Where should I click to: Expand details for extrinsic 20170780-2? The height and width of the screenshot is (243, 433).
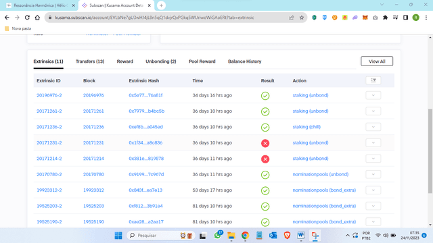coord(373,174)
